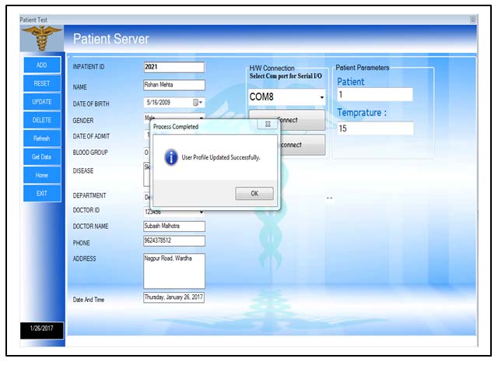This screenshot has width=498, height=369.
Task: Open the Doctor ID dropdown
Action: pyautogui.click(x=202, y=211)
